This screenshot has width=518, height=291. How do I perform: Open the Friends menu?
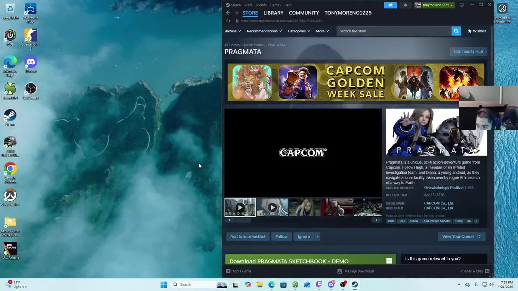coord(261,5)
